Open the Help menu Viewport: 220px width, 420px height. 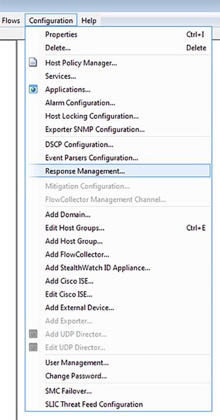pyautogui.click(x=89, y=21)
